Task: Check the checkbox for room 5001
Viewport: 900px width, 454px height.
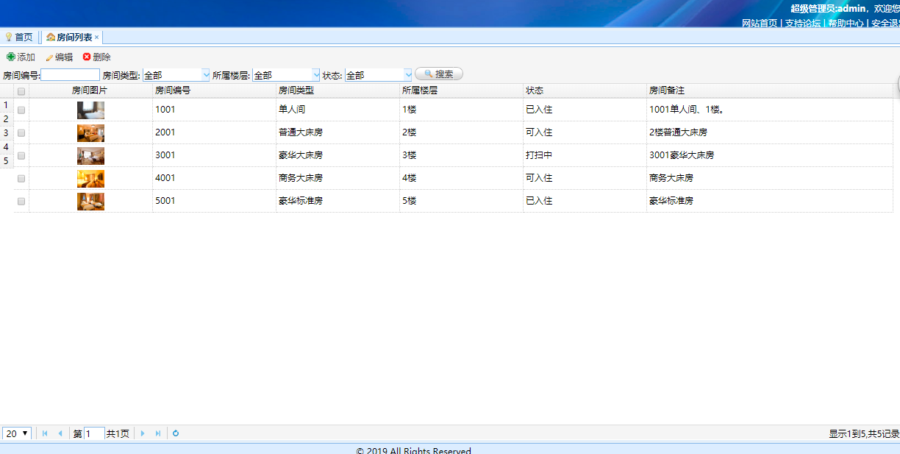Action: (21, 201)
